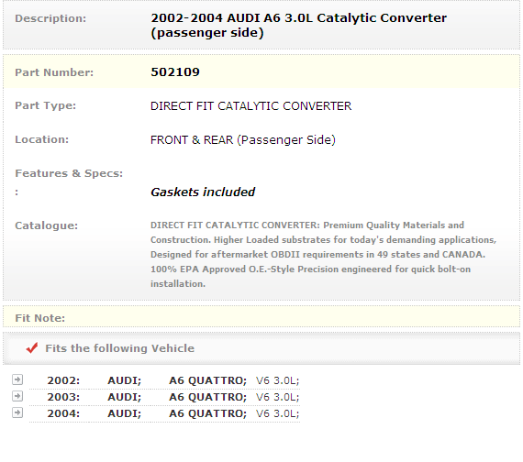Image resolution: width=523 pixels, height=462 pixels.
Task: Click V6 3.0L in the 2004 row
Action: pyautogui.click(x=277, y=413)
